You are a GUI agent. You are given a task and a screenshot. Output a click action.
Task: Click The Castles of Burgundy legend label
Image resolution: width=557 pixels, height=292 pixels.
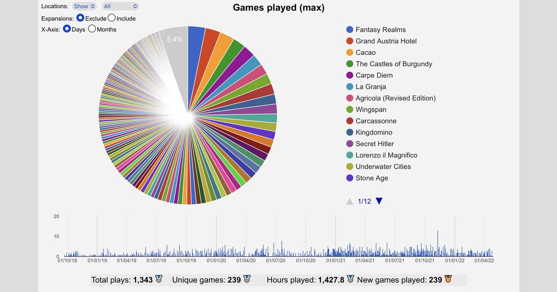coord(394,64)
